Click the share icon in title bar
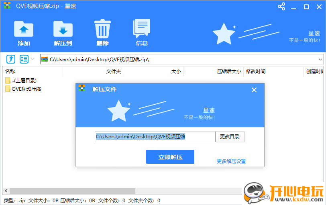The height and width of the screenshot is (205, 326). click(281, 7)
